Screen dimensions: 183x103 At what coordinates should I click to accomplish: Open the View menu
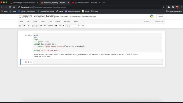click(x=35, y=21)
